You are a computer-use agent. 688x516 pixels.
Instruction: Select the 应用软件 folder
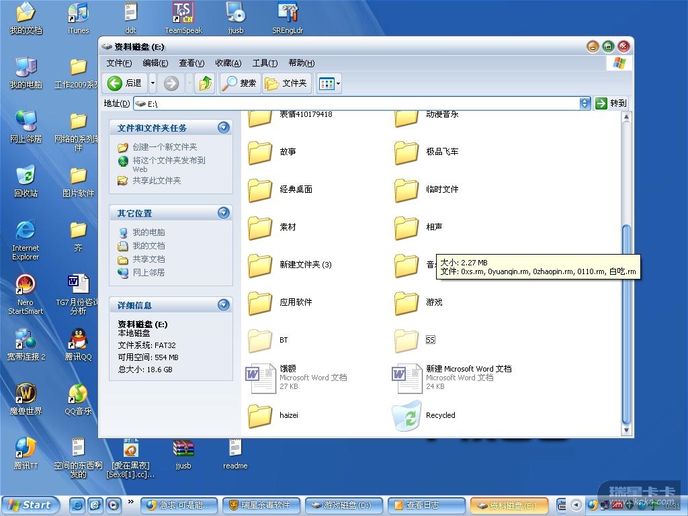coord(280,302)
